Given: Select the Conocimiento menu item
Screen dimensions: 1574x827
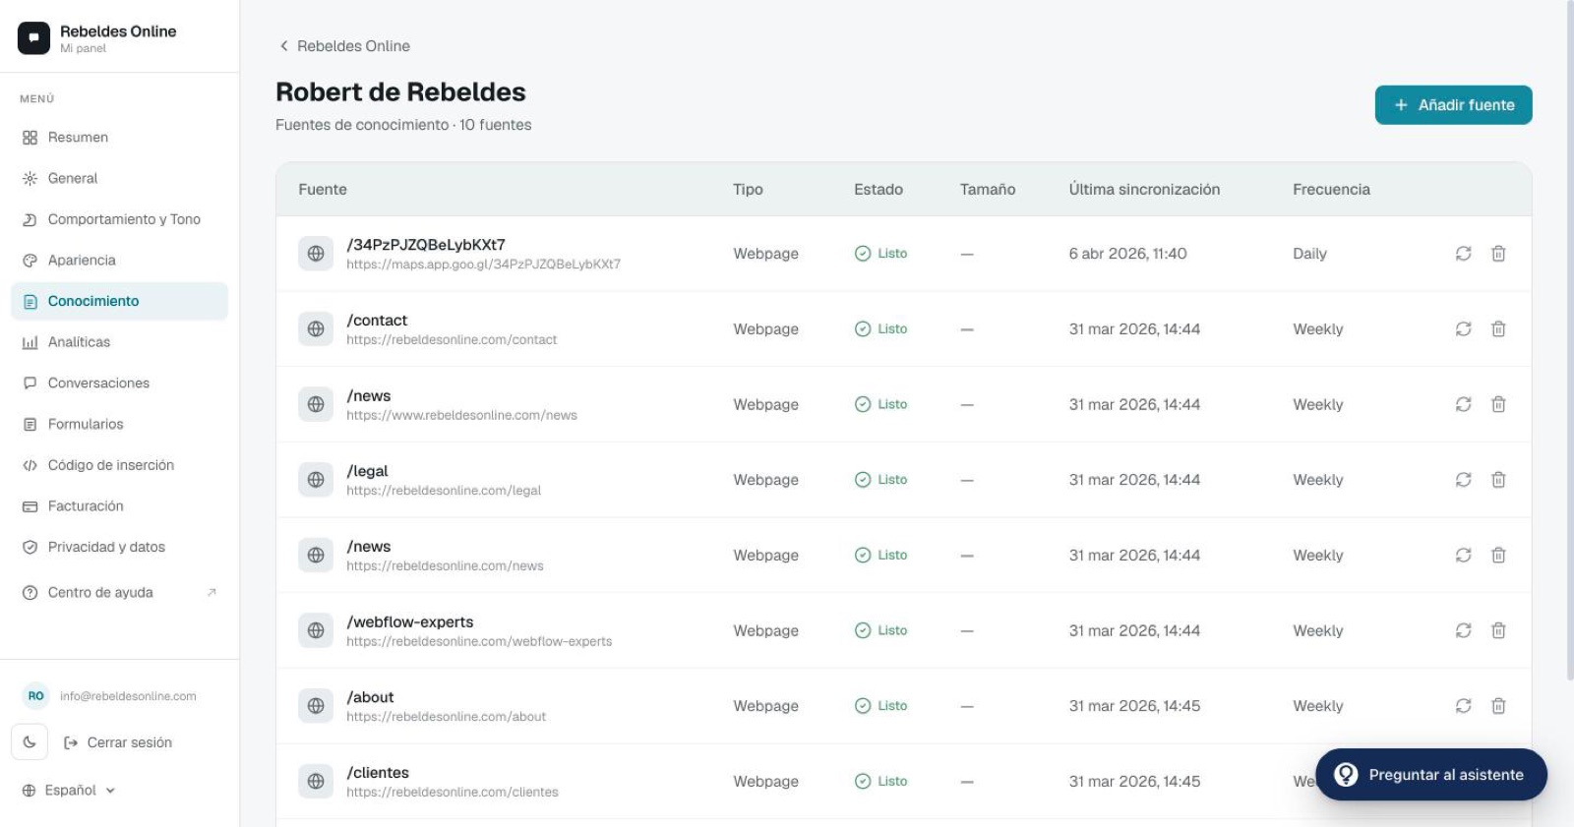Looking at the screenshot, I should 119,301.
